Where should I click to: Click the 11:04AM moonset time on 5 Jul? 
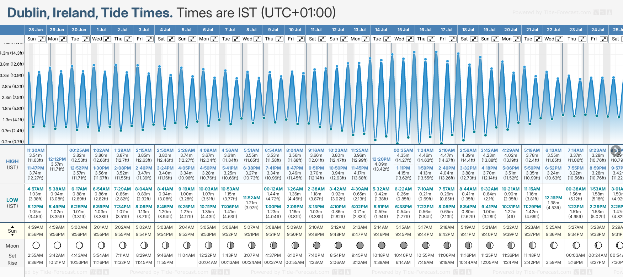(x=186, y=255)
